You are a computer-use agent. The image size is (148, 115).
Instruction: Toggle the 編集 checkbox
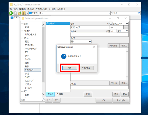click(x=57, y=94)
